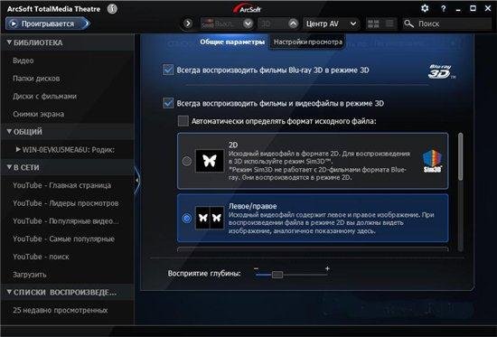Open YouTube - Лидеры просмотров
The height and width of the screenshot is (337, 497).
pyautogui.click(x=66, y=203)
